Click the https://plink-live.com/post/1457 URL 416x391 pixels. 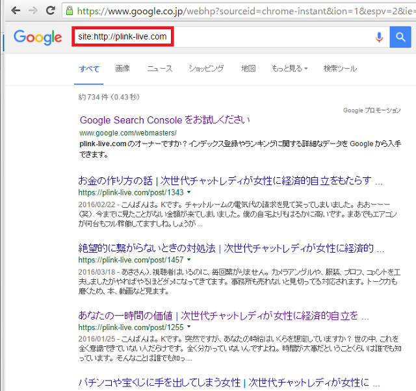[131, 260]
